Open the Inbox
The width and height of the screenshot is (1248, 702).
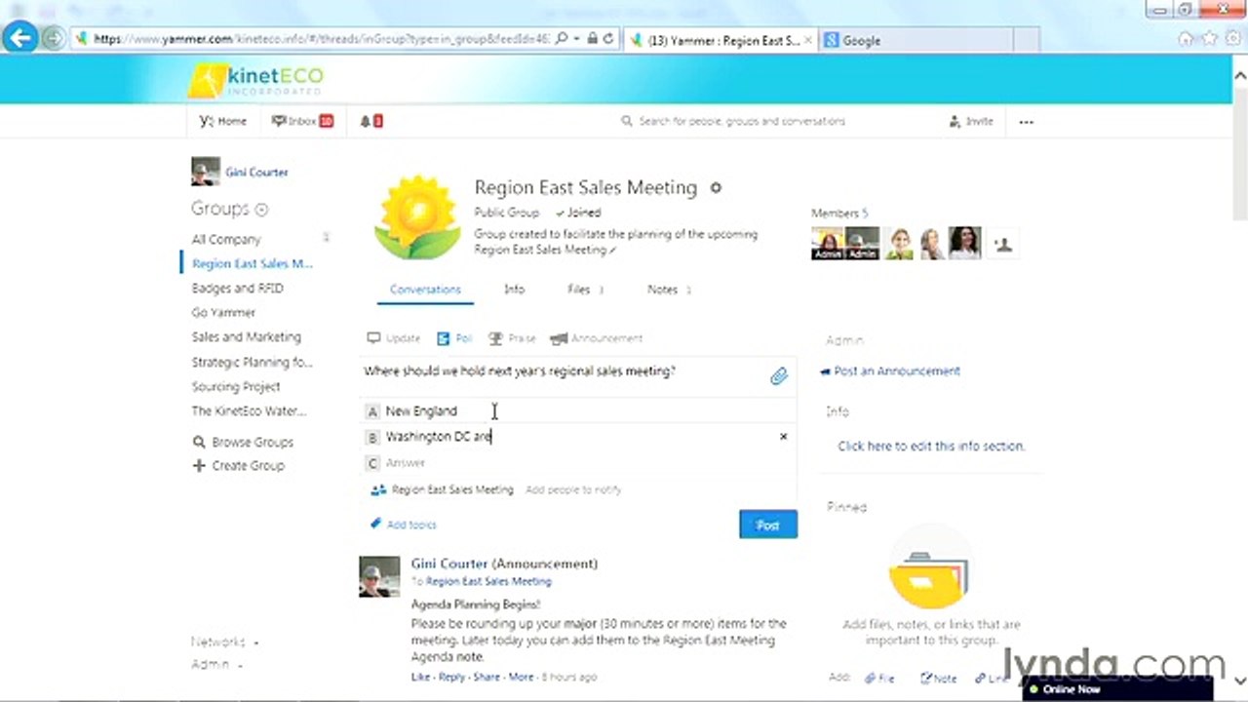[302, 121]
